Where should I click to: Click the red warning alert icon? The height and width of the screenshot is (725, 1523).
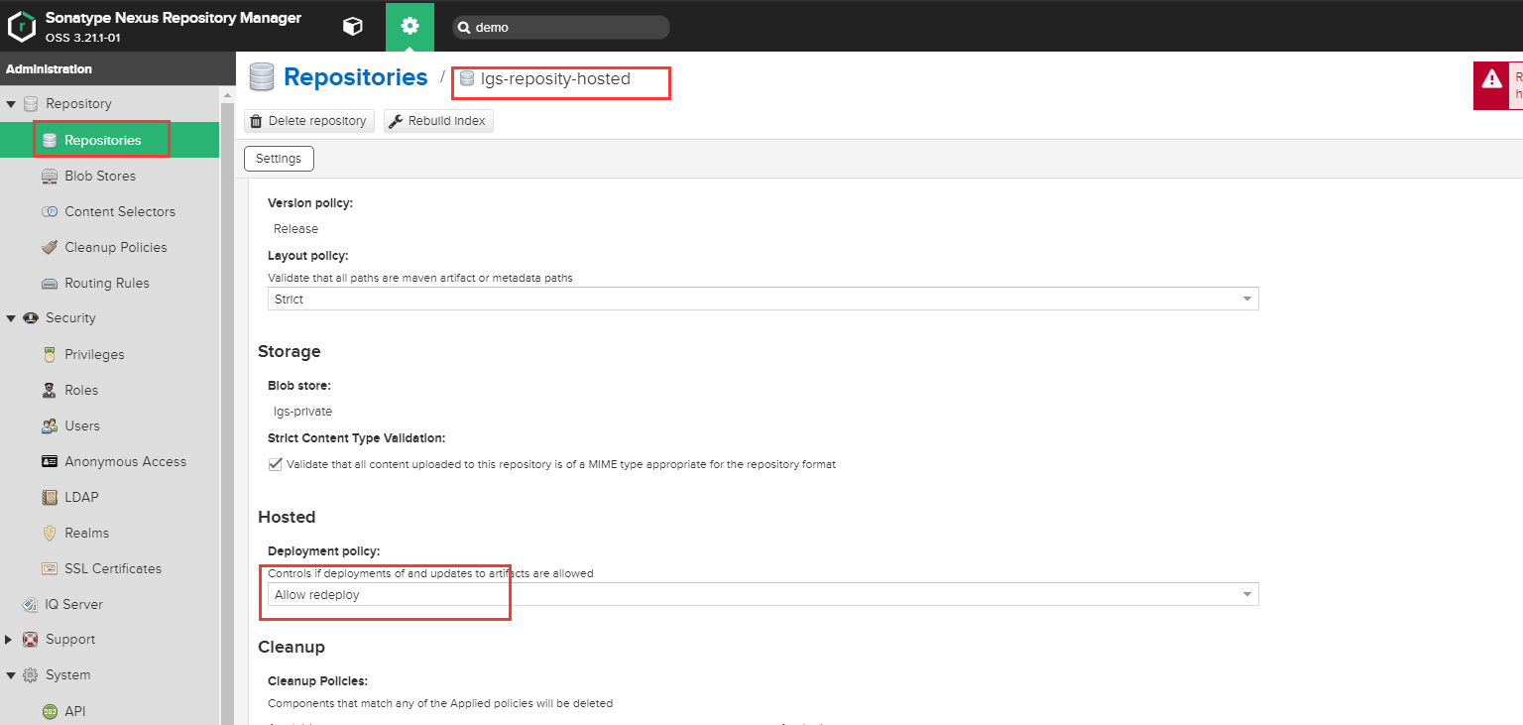click(x=1491, y=77)
